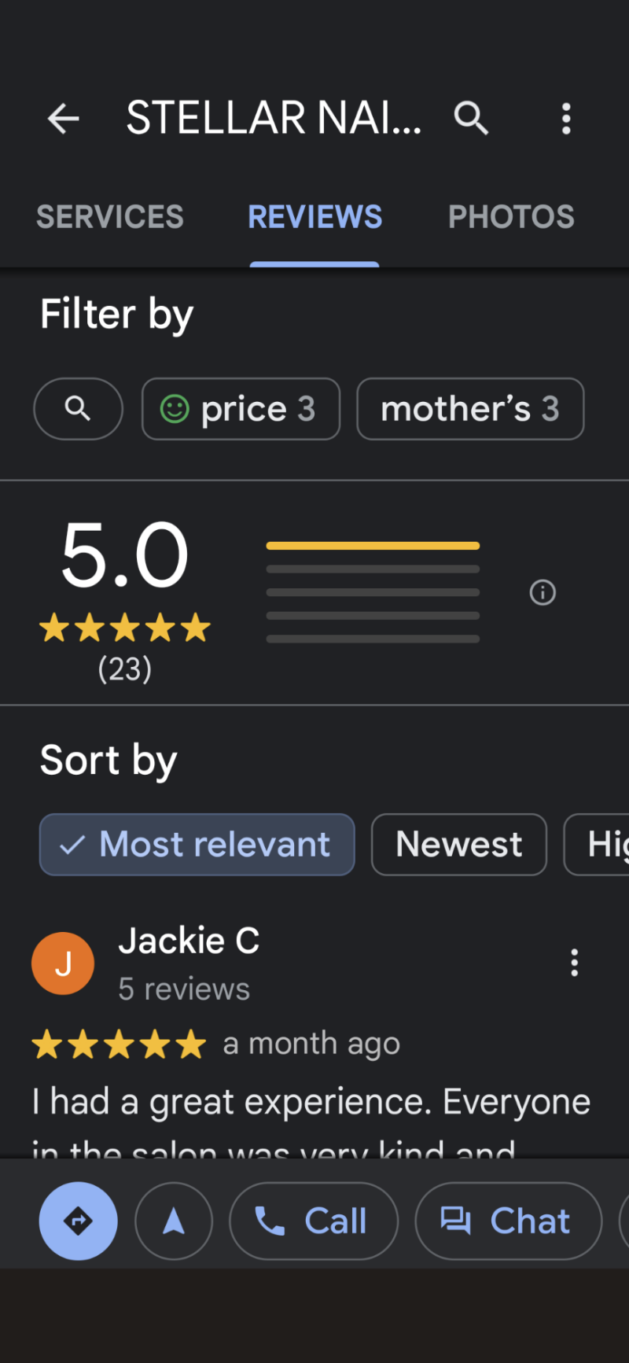Image resolution: width=629 pixels, height=1363 pixels.
Task: Open Chat with the business
Action: (x=508, y=1221)
